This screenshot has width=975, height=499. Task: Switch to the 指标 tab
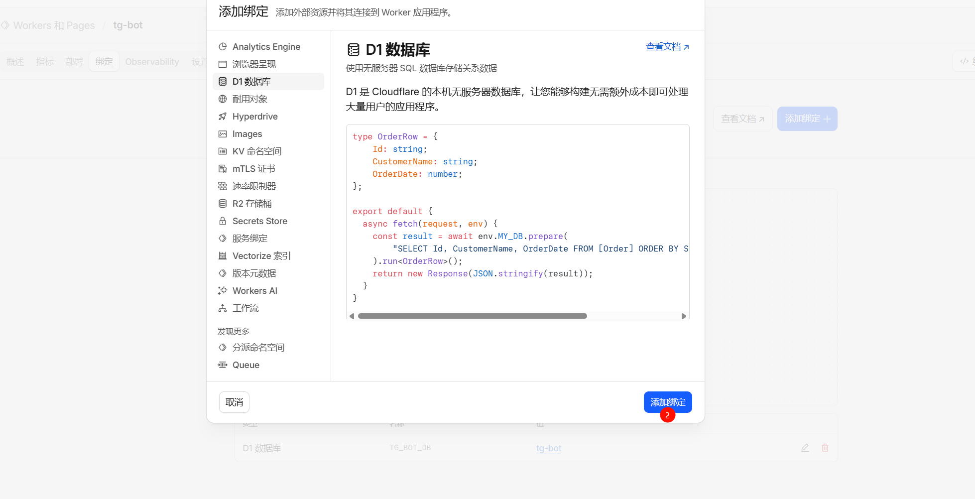45,61
